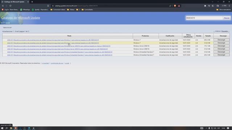Sort by the Última actualización column header

pos(188,36)
